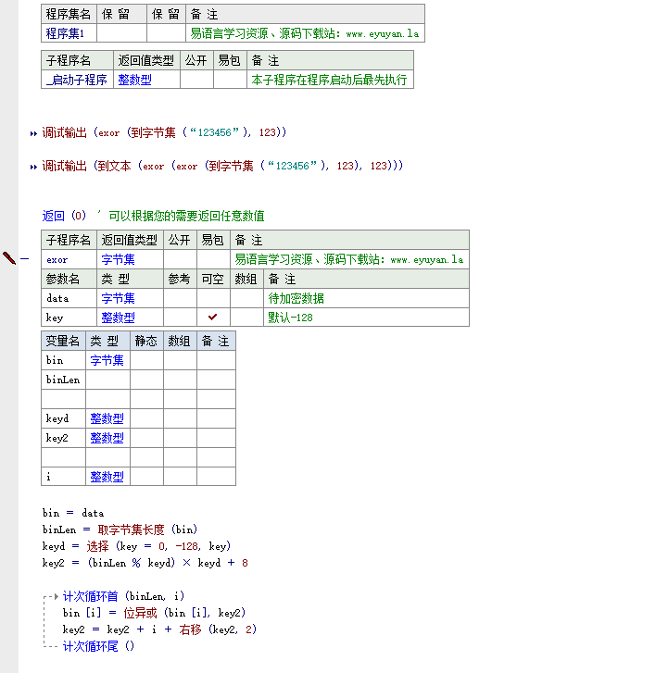Select 整数型 return type of _启动子程序
656x673 pixels.
click(134, 80)
